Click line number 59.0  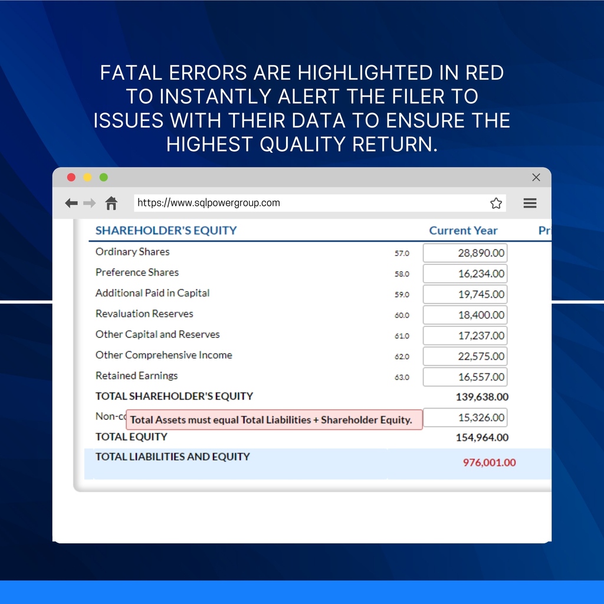(x=402, y=295)
